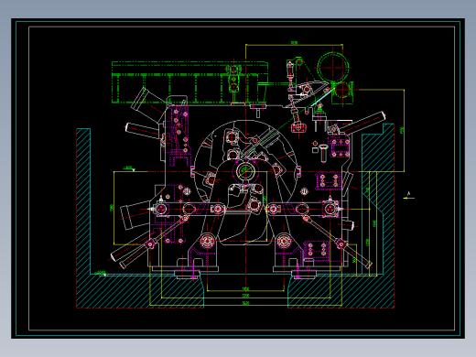Click the green elevation marker at the pit floor
The image size is (476, 357).
pos(101,273)
